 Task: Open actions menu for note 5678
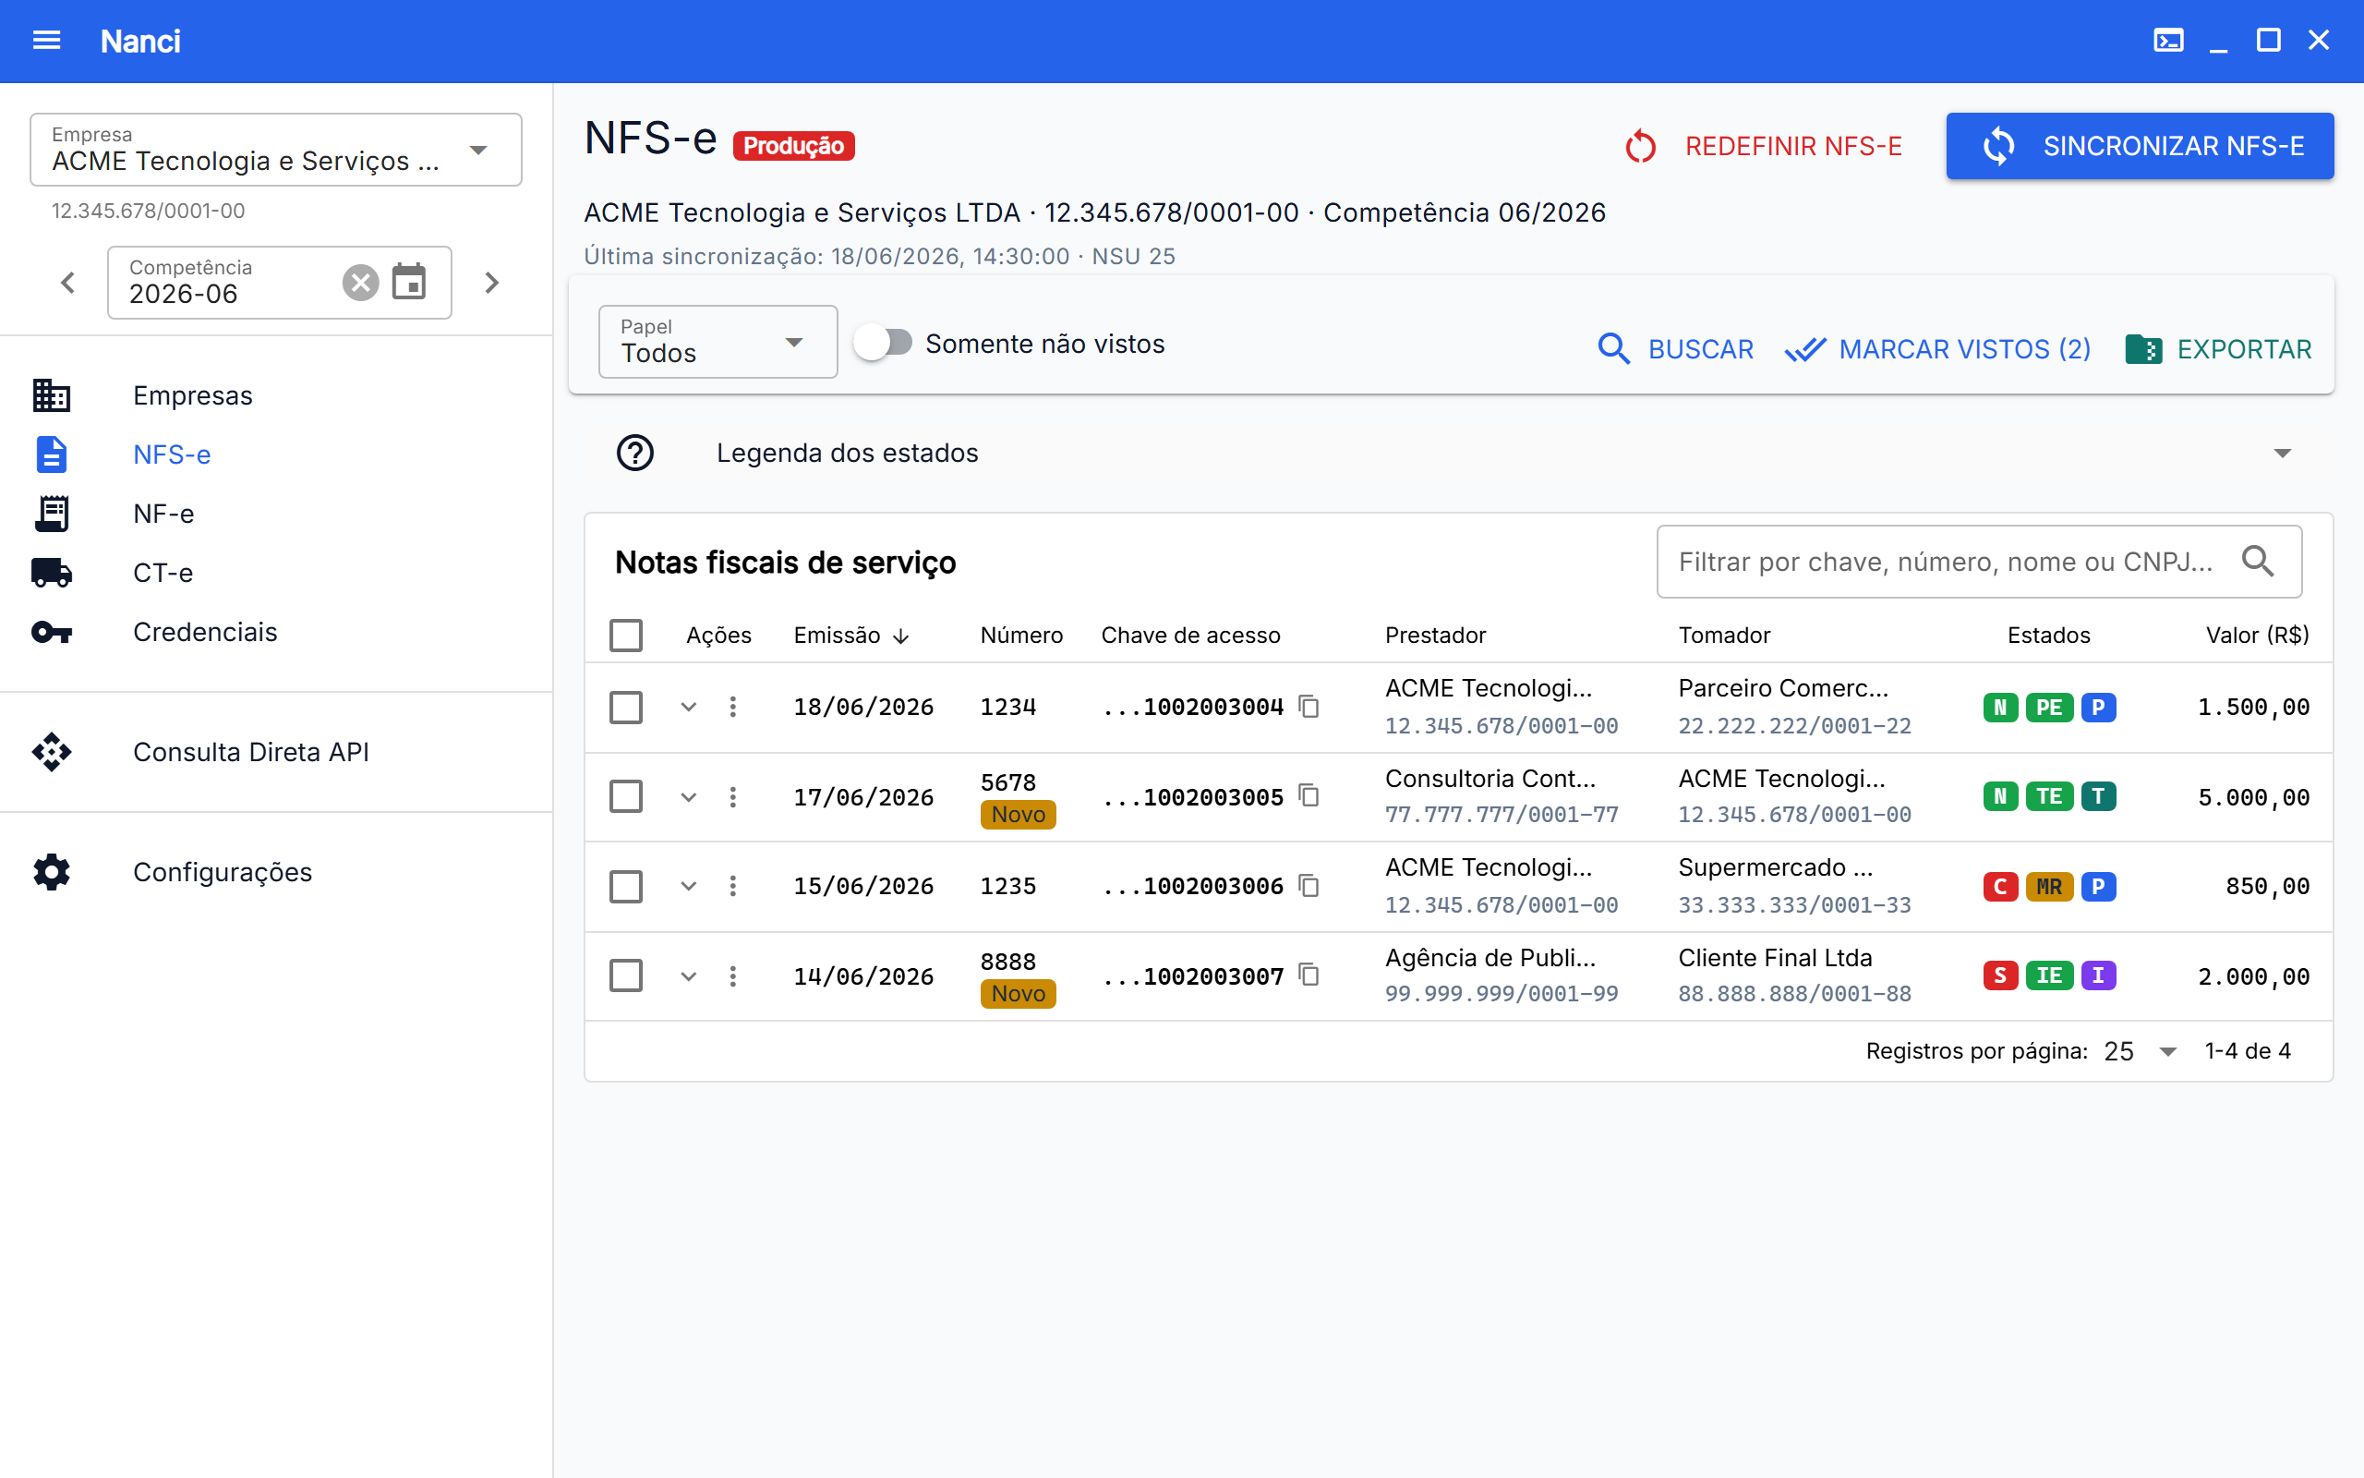[x=732, y=796]
